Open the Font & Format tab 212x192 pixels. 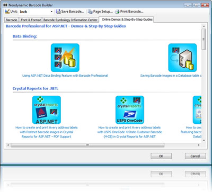pos(31,20)
